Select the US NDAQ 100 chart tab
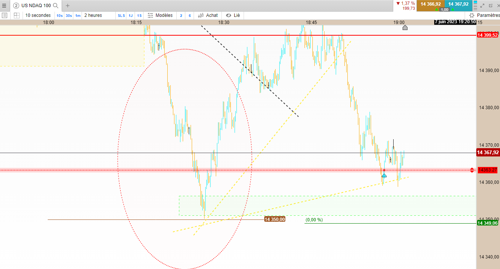Screen dimensions: 500x269 (x=36, y=6)
